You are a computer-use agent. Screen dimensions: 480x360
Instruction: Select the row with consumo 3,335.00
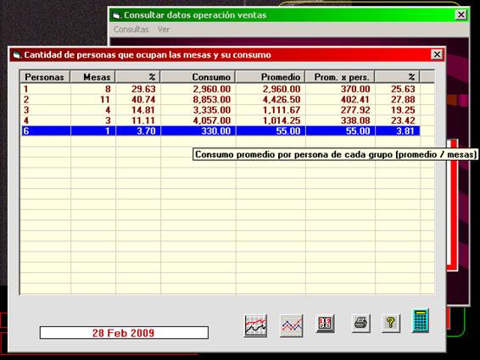pos(220,110)
